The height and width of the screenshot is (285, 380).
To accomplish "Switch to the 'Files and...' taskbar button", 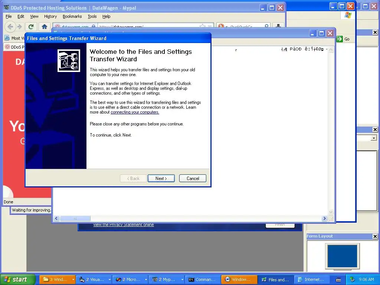I will click(x=276, y=280).
